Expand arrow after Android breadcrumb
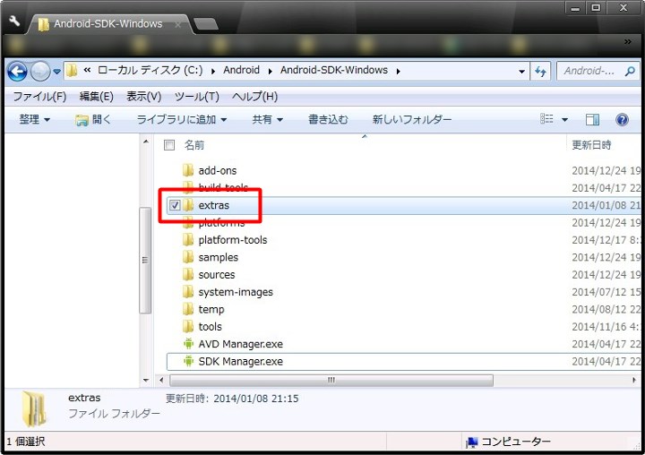The width and height of the screenshot is (645, 455). coord(270,71)
